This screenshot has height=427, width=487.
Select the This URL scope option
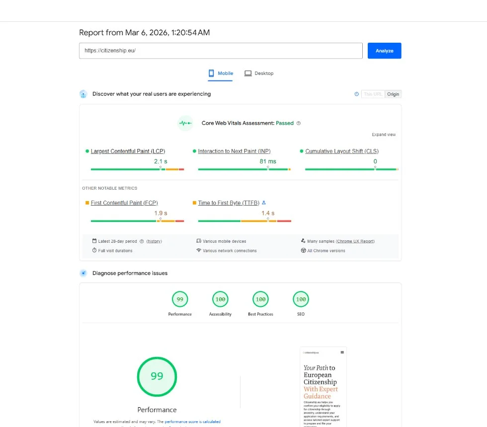pyautogui.click(x=373, y=94)
